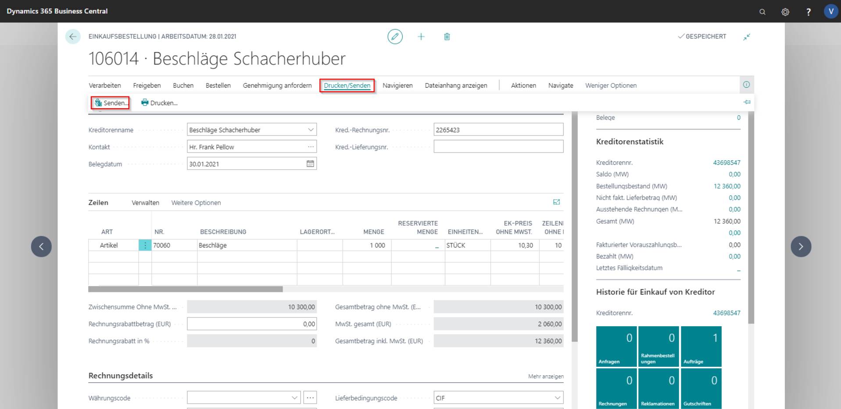Image resolution: width=841 pixels, height=409 pixels.
Task: Select the Beschläge description cell
Action: [x=247, y=245]
